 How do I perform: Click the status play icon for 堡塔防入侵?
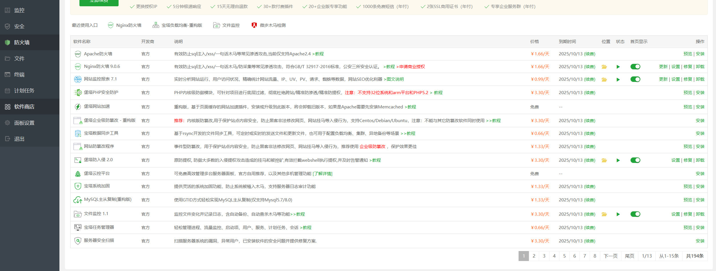pos(618,160)
